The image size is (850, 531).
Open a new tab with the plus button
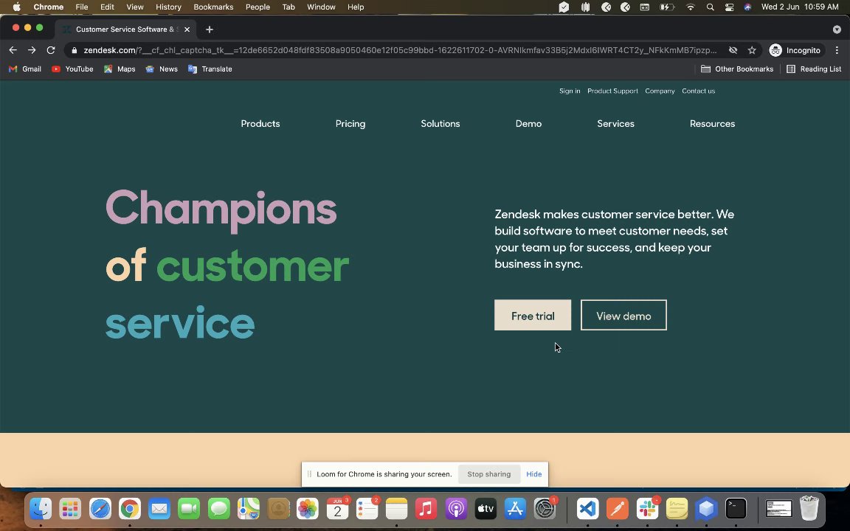pyautogui.click(x=210, y=29)
